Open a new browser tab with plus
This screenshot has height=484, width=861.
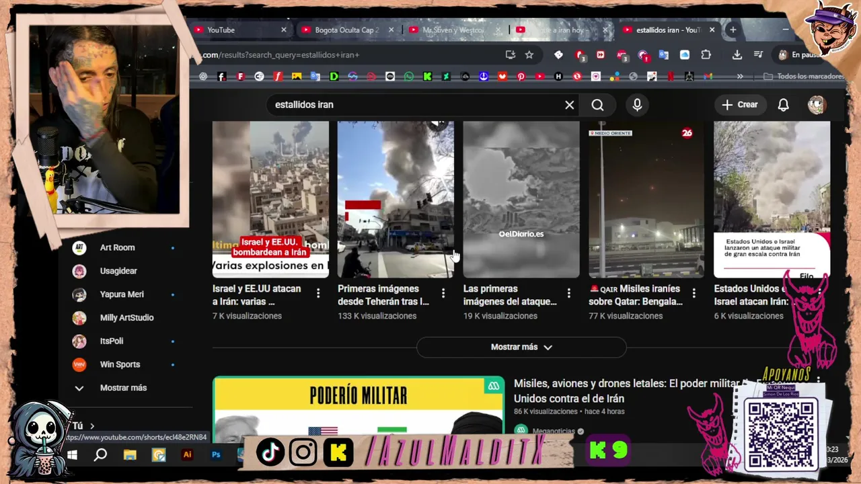(733, 30)
